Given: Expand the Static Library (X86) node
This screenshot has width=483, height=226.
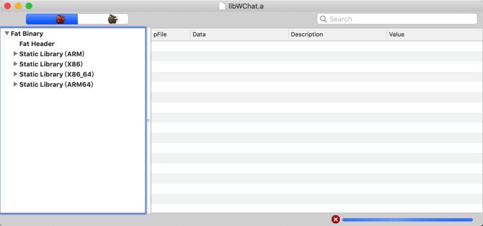Looking at the screenshot, I should point(15,64).
